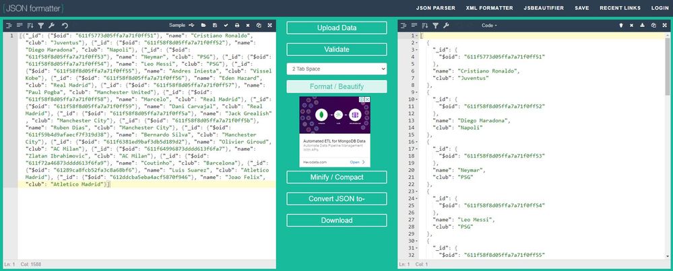Click the filter funnel icon in the right output
673x271 pixels.
(x=436, y=26)
